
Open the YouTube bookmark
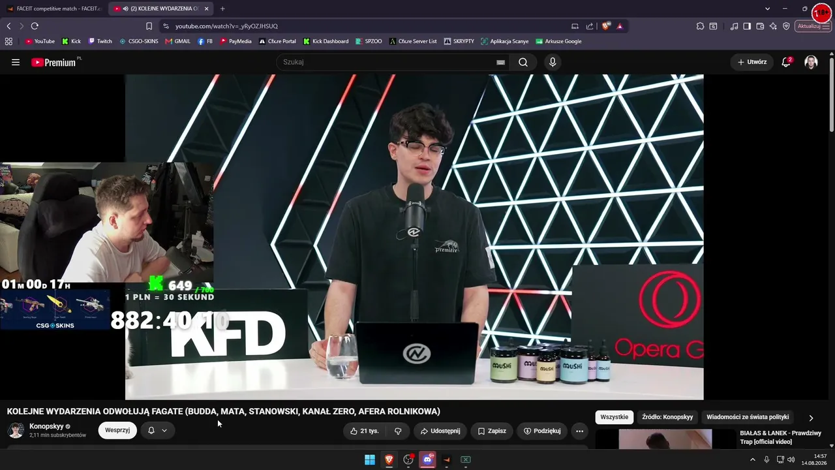40,41
